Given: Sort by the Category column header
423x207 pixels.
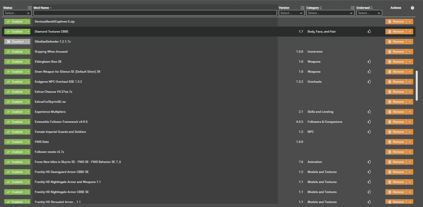Looking at the screenshot, I should [314, 8].
